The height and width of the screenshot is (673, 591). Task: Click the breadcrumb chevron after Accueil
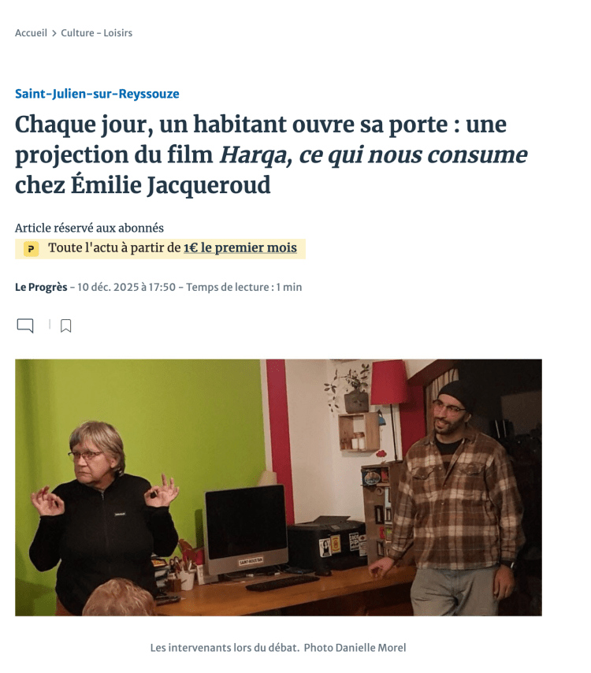click(54, 33)
